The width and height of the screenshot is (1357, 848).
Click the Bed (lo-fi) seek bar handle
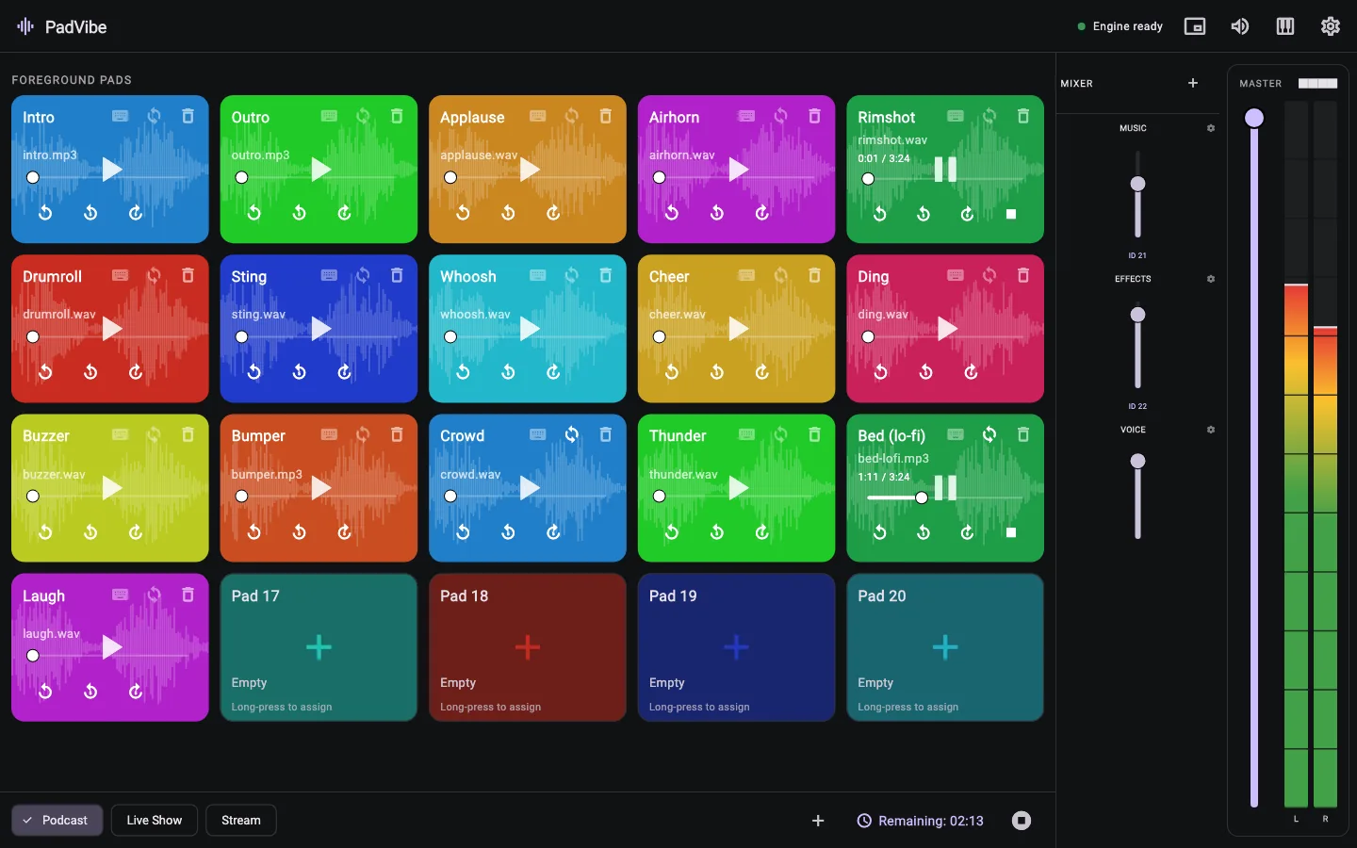922,497
